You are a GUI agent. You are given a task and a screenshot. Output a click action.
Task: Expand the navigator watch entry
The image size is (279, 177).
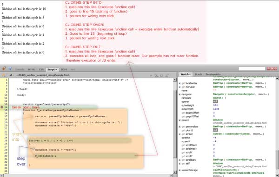click(x=179, y=95)
